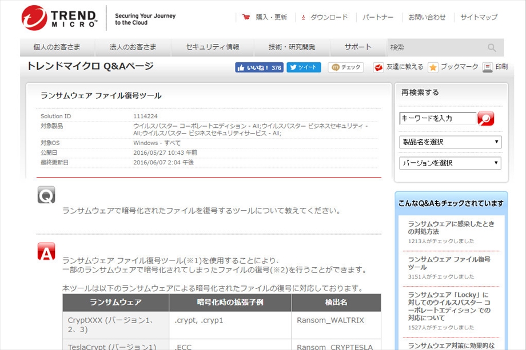Image resolution: width=526 pixels, height=350 pixels.
Task: Click the 1213人がチェックしました count text
Action: tap(441, 241)
